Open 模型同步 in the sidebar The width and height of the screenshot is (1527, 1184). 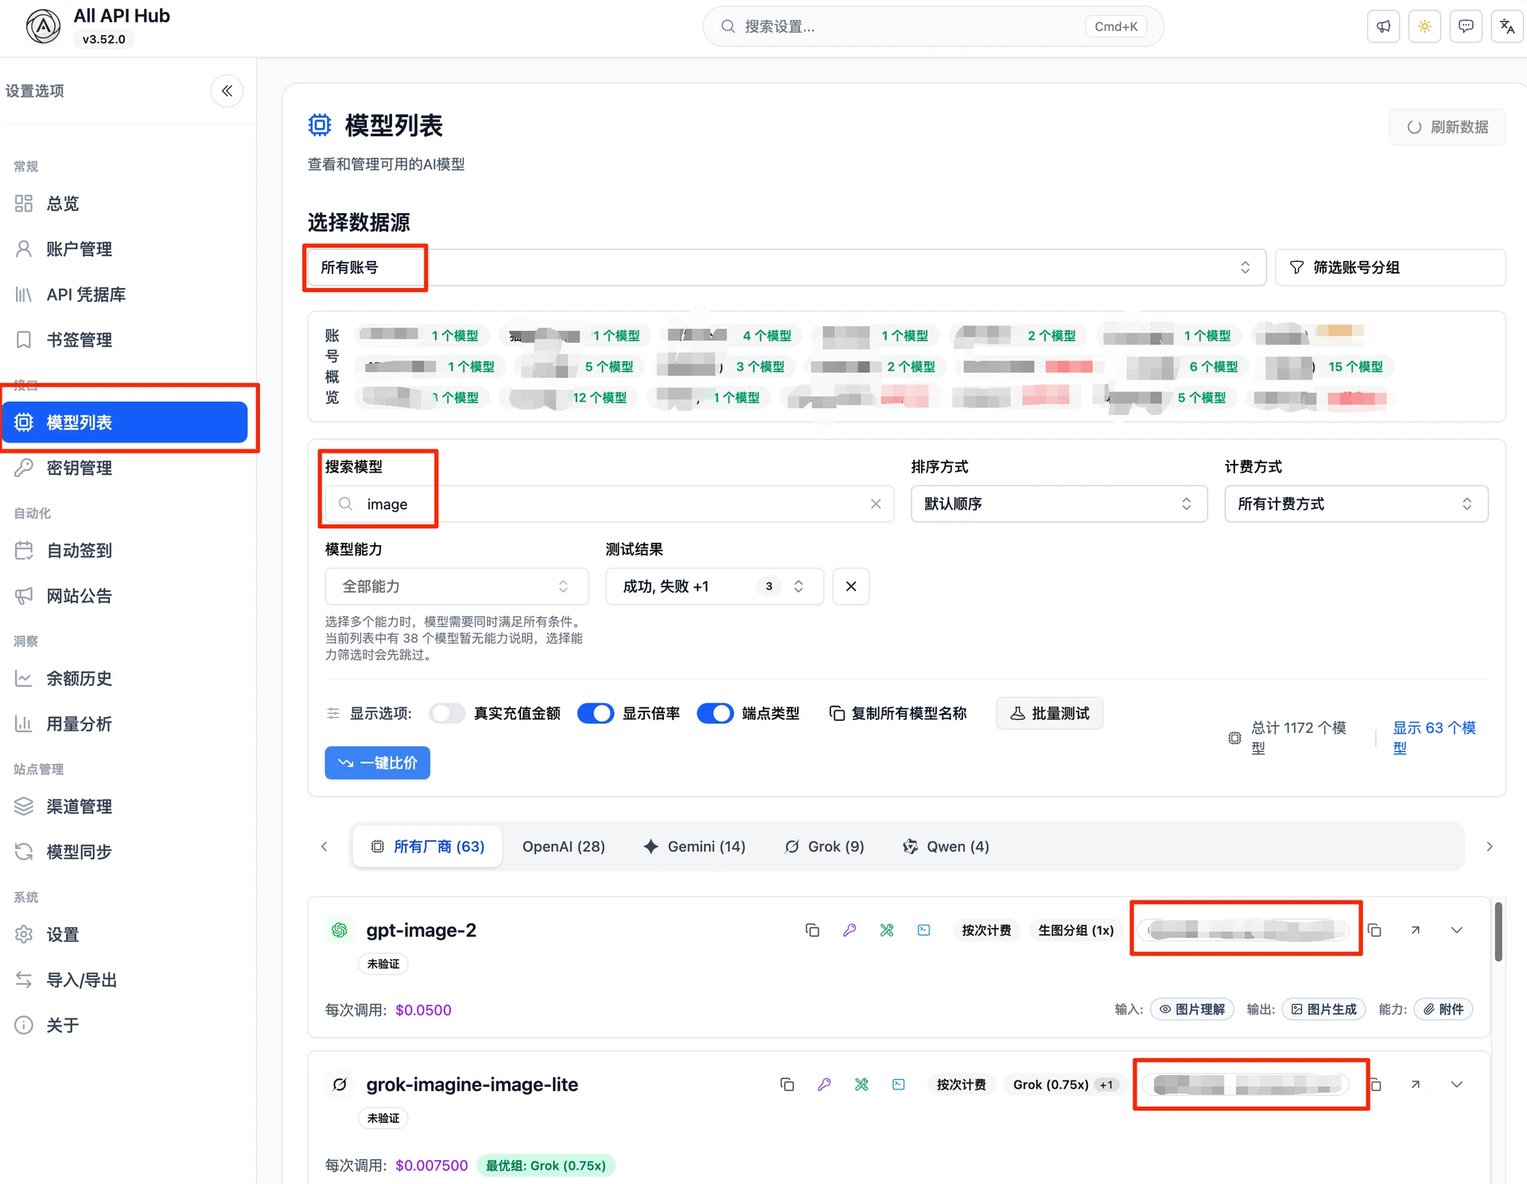click(125, 852)
